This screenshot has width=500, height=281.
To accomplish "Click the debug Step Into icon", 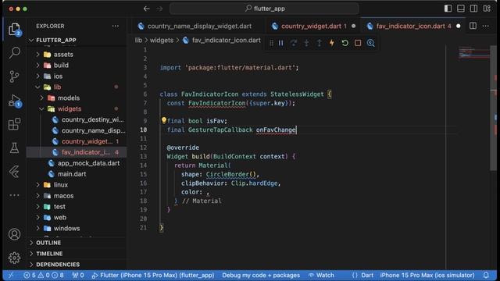I will tap(306, 43).
